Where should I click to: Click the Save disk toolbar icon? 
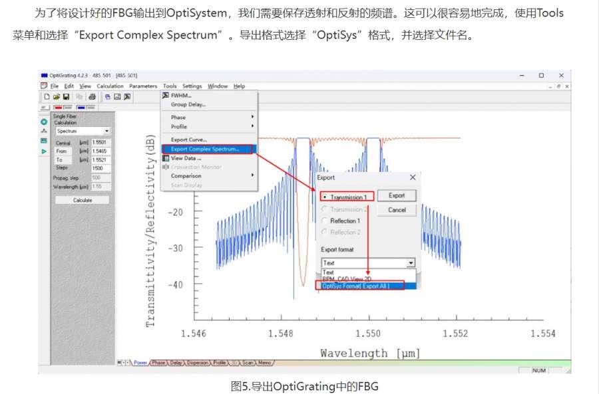pyautogui.click(x=66, y=96)
